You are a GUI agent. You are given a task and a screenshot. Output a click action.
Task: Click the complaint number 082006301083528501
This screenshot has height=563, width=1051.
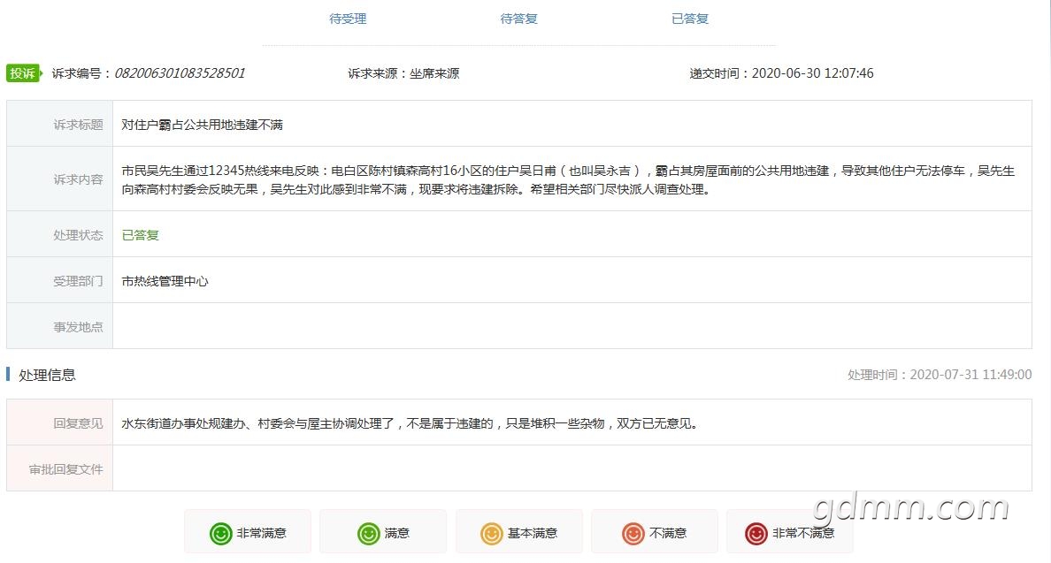tap(180, 73)
